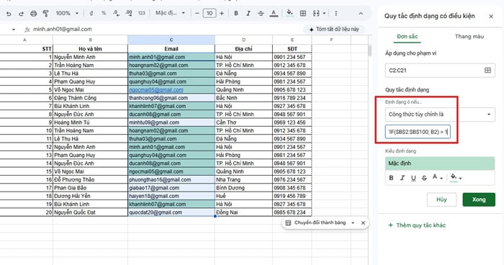Select the column D header
Screen dimensions: 504x265
tap(243, 40)
